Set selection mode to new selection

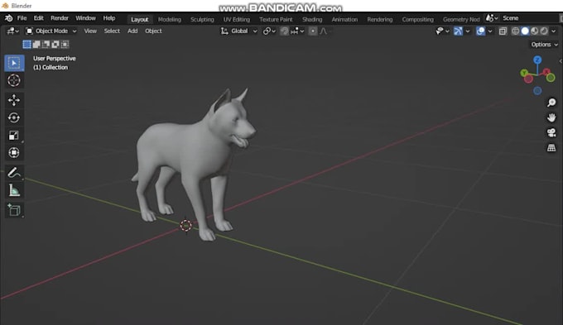27,44
